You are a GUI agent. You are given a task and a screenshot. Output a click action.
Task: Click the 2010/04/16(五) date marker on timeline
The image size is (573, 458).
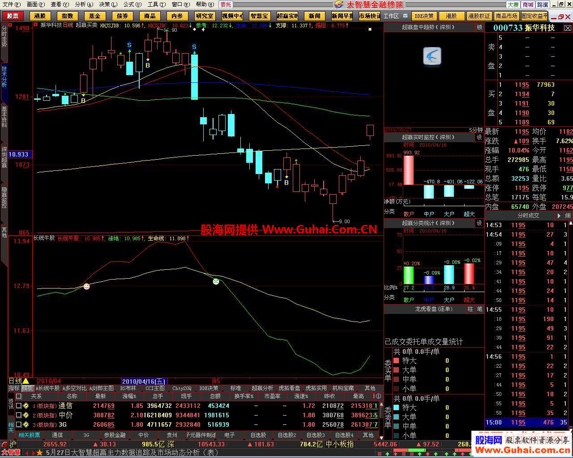point(144,382)
